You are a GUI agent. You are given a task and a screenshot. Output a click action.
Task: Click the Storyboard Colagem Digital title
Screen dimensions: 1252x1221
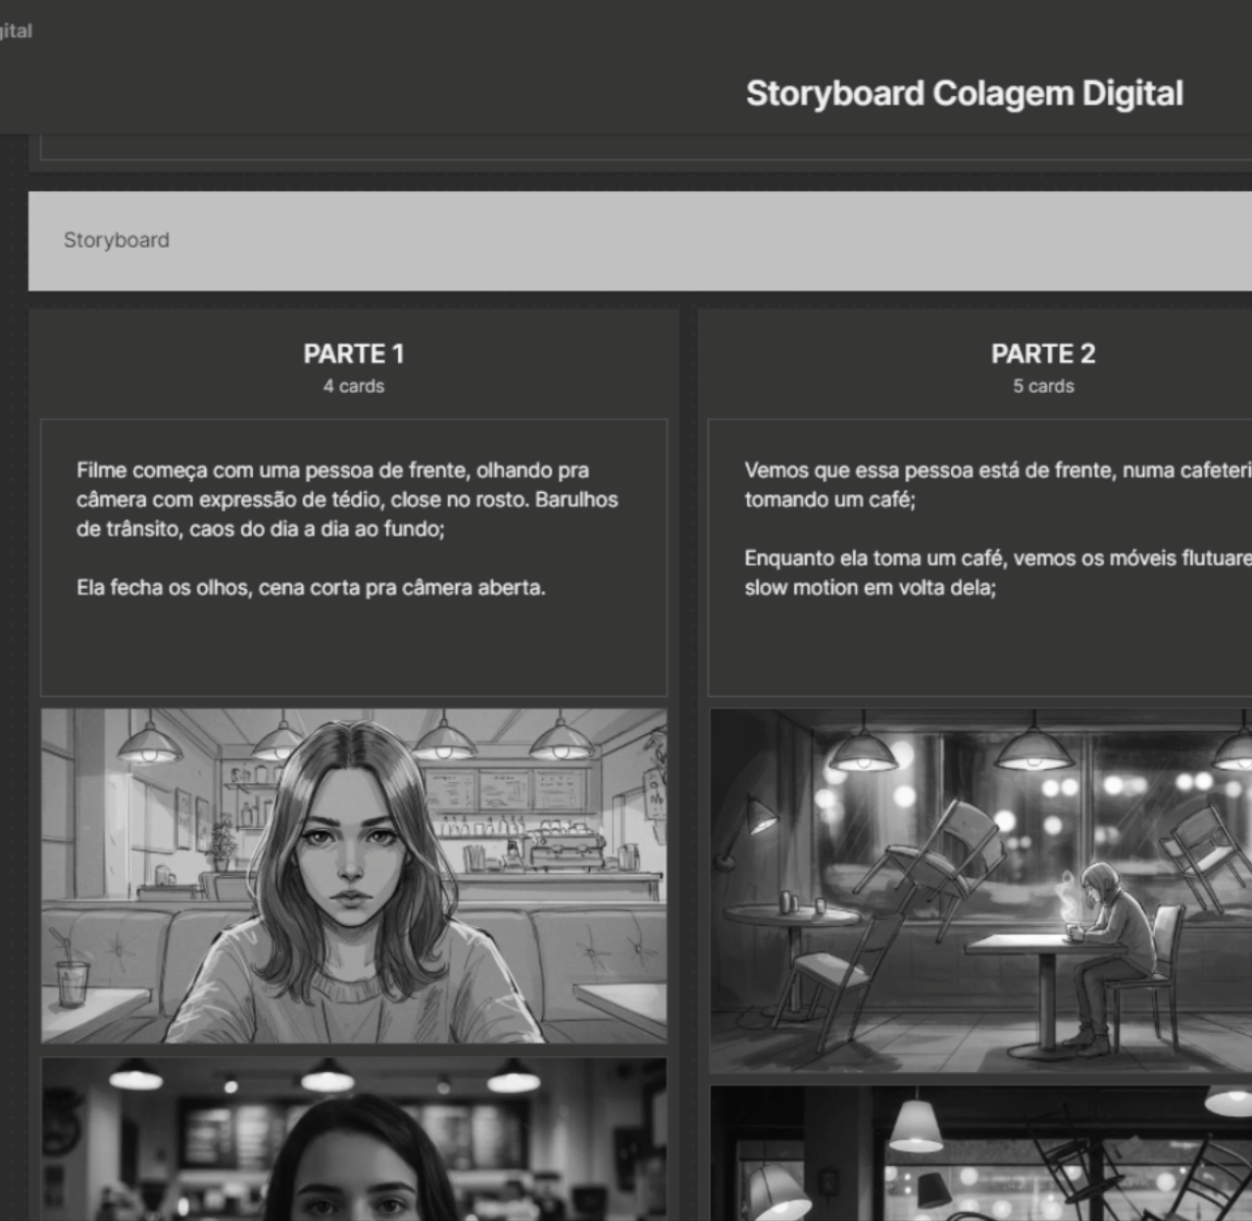click(x=964, y=93)
